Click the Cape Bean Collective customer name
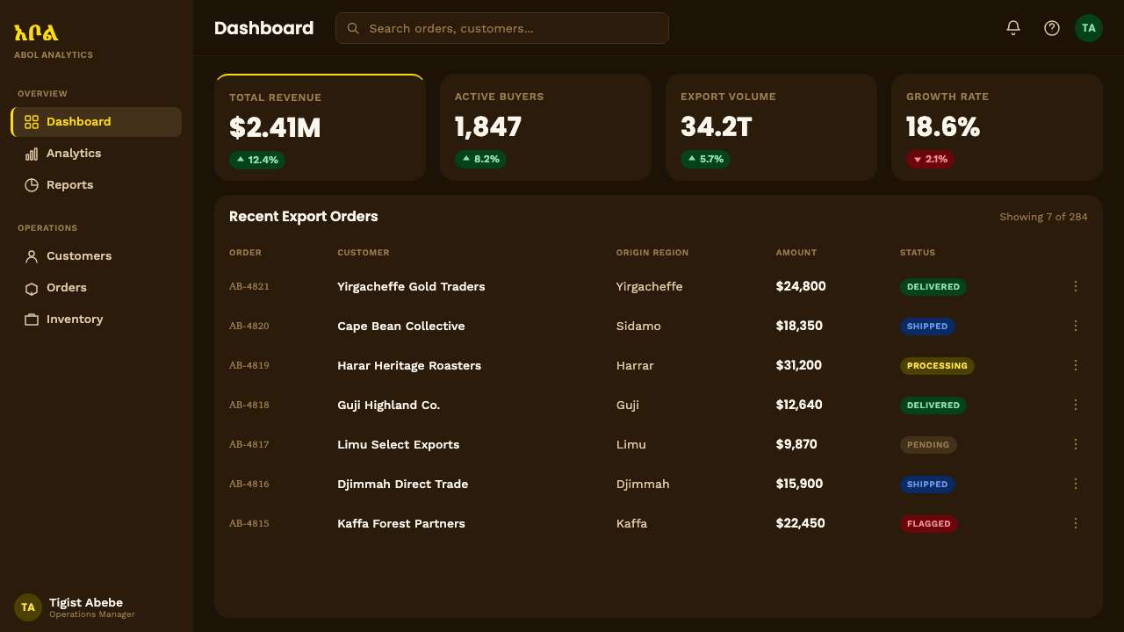Screen dimensions: 1124x632 click(401, 326)
